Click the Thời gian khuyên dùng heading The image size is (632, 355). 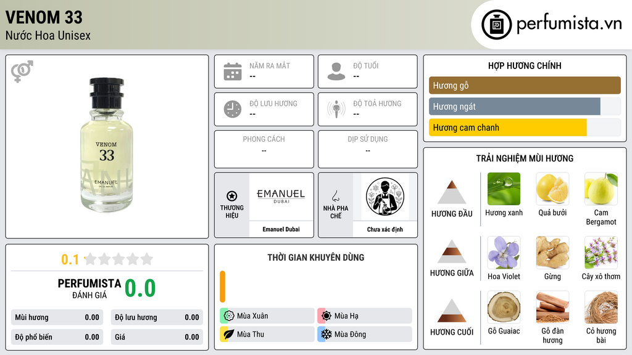tap(316, 257)
